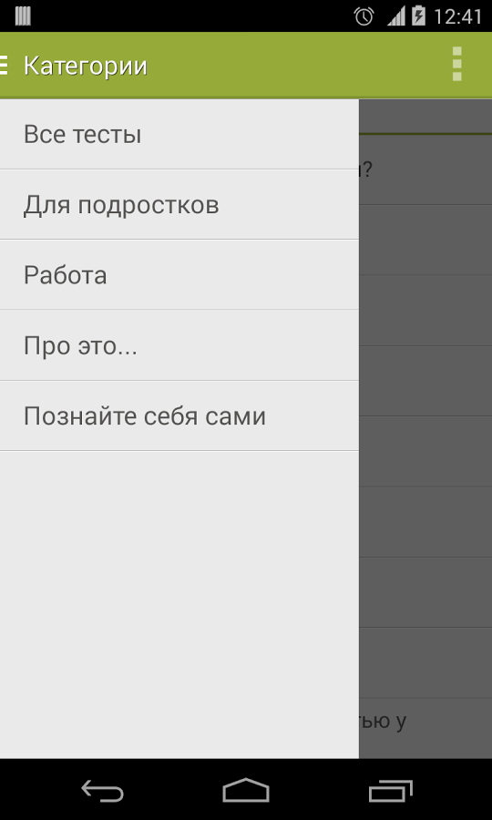Choose the Работа category
The image size is (492, 820).
pyautogui.click(x=179, y=274)
